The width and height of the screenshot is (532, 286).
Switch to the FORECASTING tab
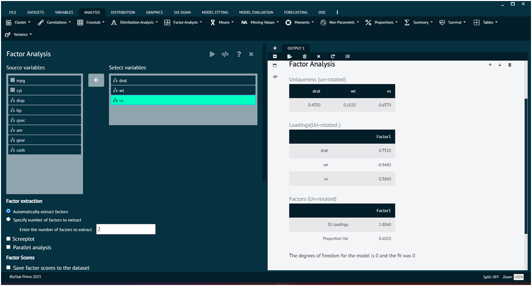click(x=296, y=12)
